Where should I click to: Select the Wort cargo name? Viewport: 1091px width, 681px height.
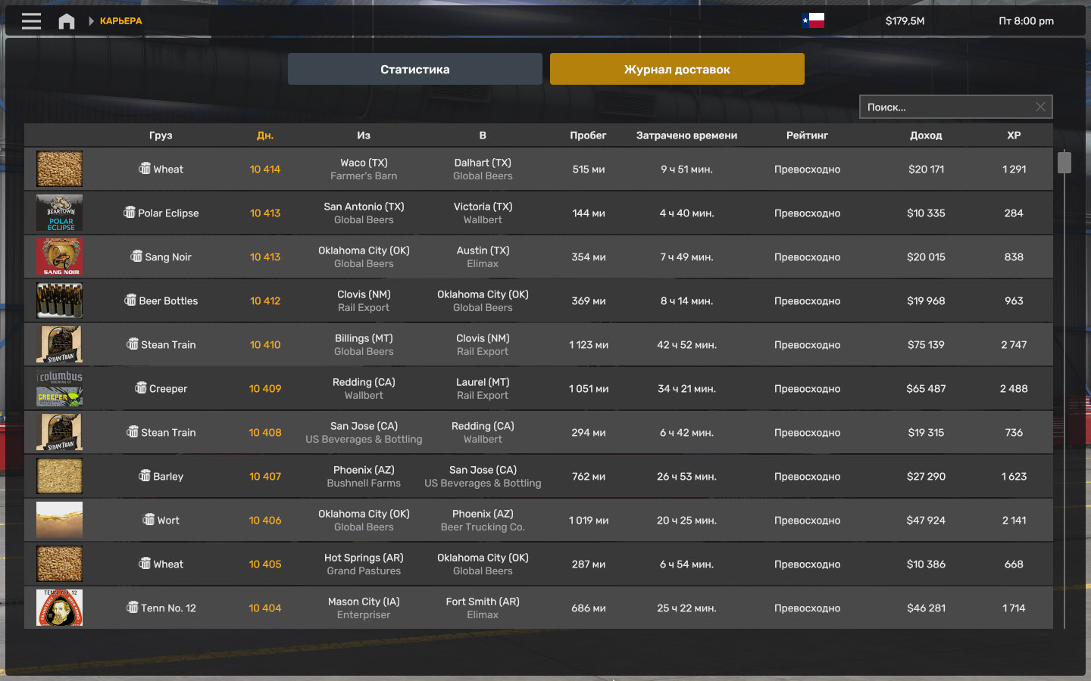coord(168,520)
